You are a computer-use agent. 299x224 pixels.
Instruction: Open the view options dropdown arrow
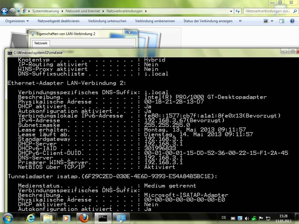[x=272, y=21]
